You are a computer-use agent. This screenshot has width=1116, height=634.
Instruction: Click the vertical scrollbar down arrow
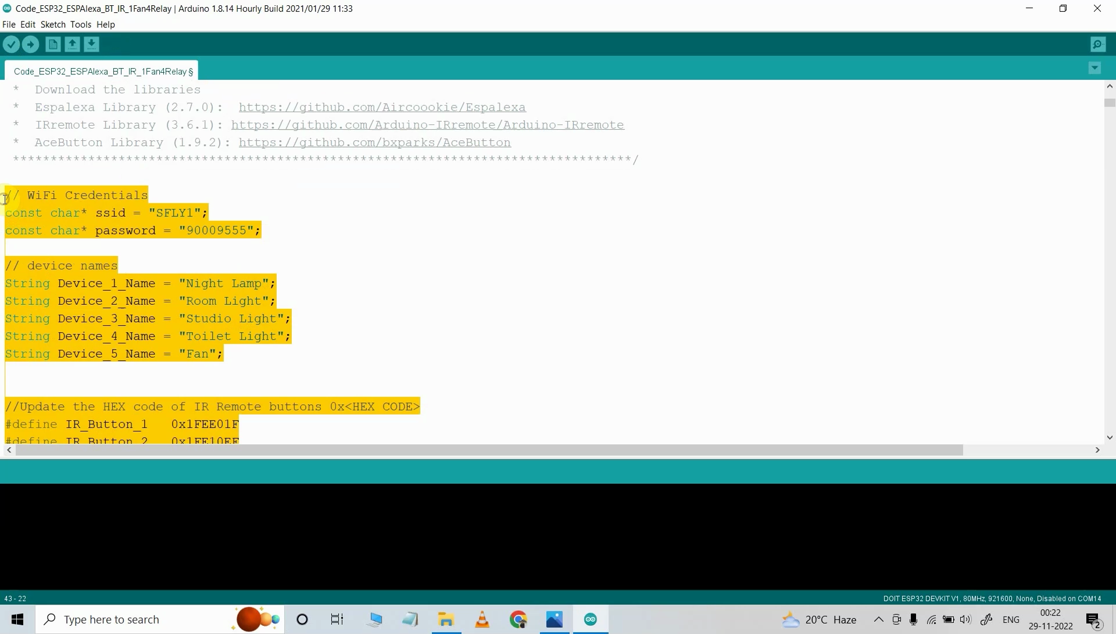[1110, 437]
